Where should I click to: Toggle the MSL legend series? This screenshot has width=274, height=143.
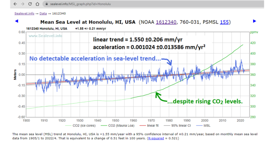(203, 126)
